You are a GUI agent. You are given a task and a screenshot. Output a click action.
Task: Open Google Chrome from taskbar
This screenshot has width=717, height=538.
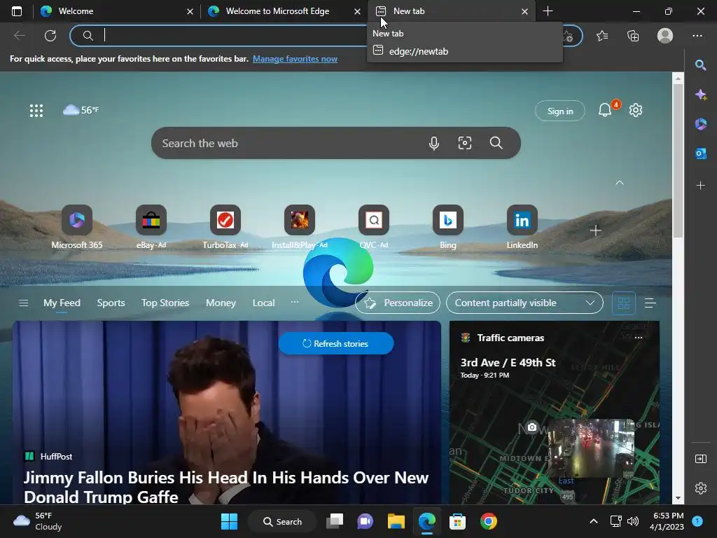click(x=488, y=521)
